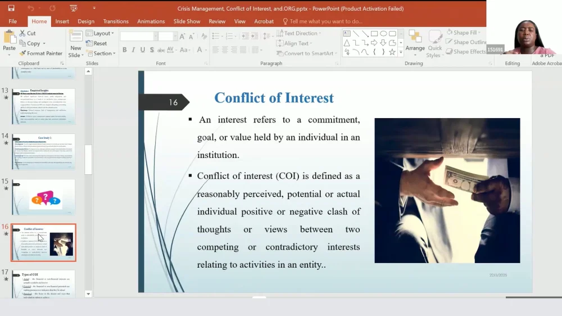This screenshot has width=562, height=316.
Task: Toggle Bold formatting
Action: (x=124, y=50)
